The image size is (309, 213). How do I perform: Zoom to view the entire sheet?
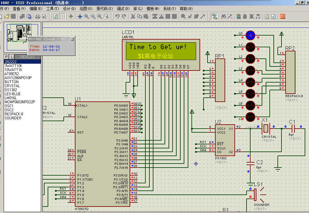point(100,16)
